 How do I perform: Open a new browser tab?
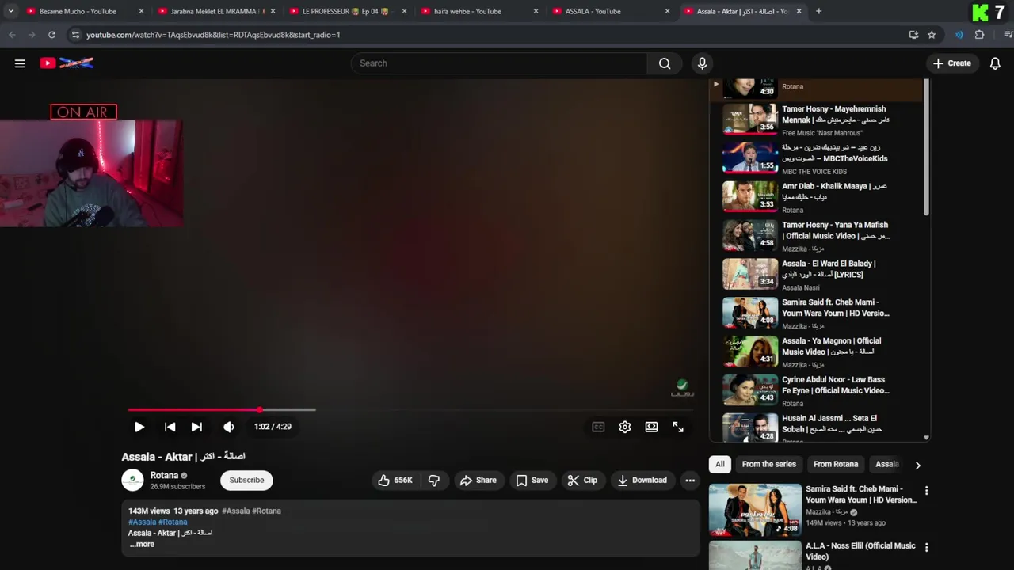pos(818,11)
